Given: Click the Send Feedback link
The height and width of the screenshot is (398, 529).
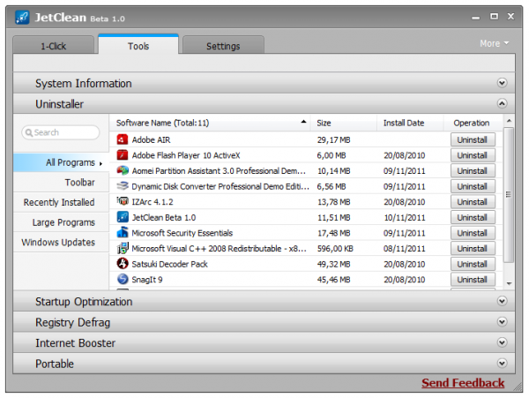Looking at the screenshot, I should tap(463, 383).
